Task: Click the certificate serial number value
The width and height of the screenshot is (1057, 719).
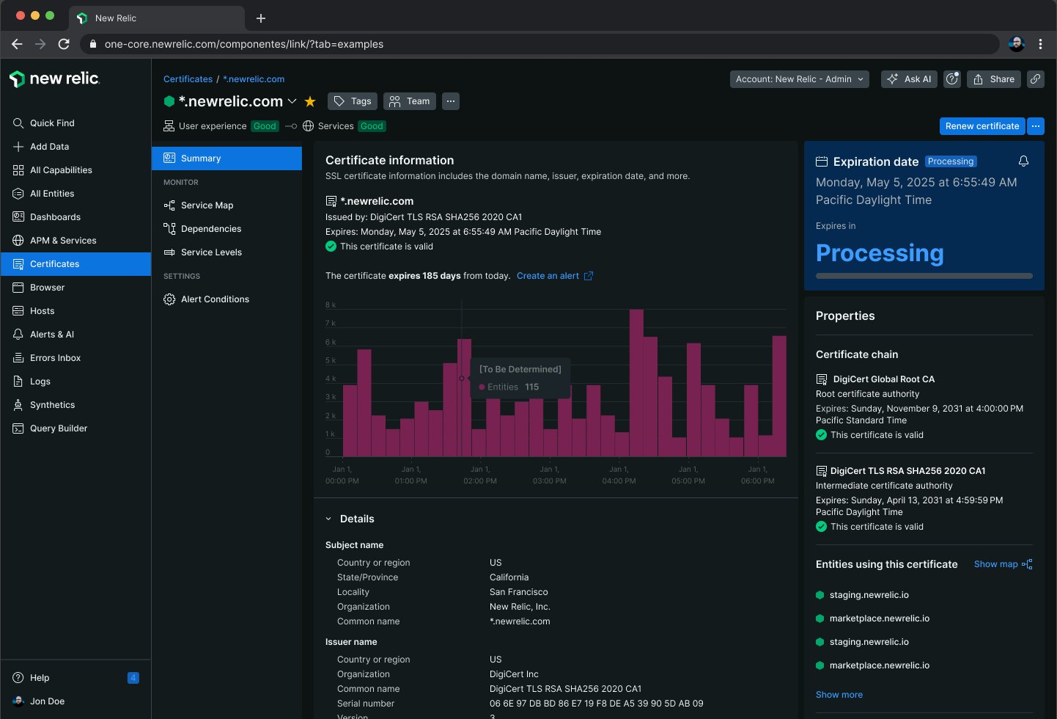Action: coord(597,704)
